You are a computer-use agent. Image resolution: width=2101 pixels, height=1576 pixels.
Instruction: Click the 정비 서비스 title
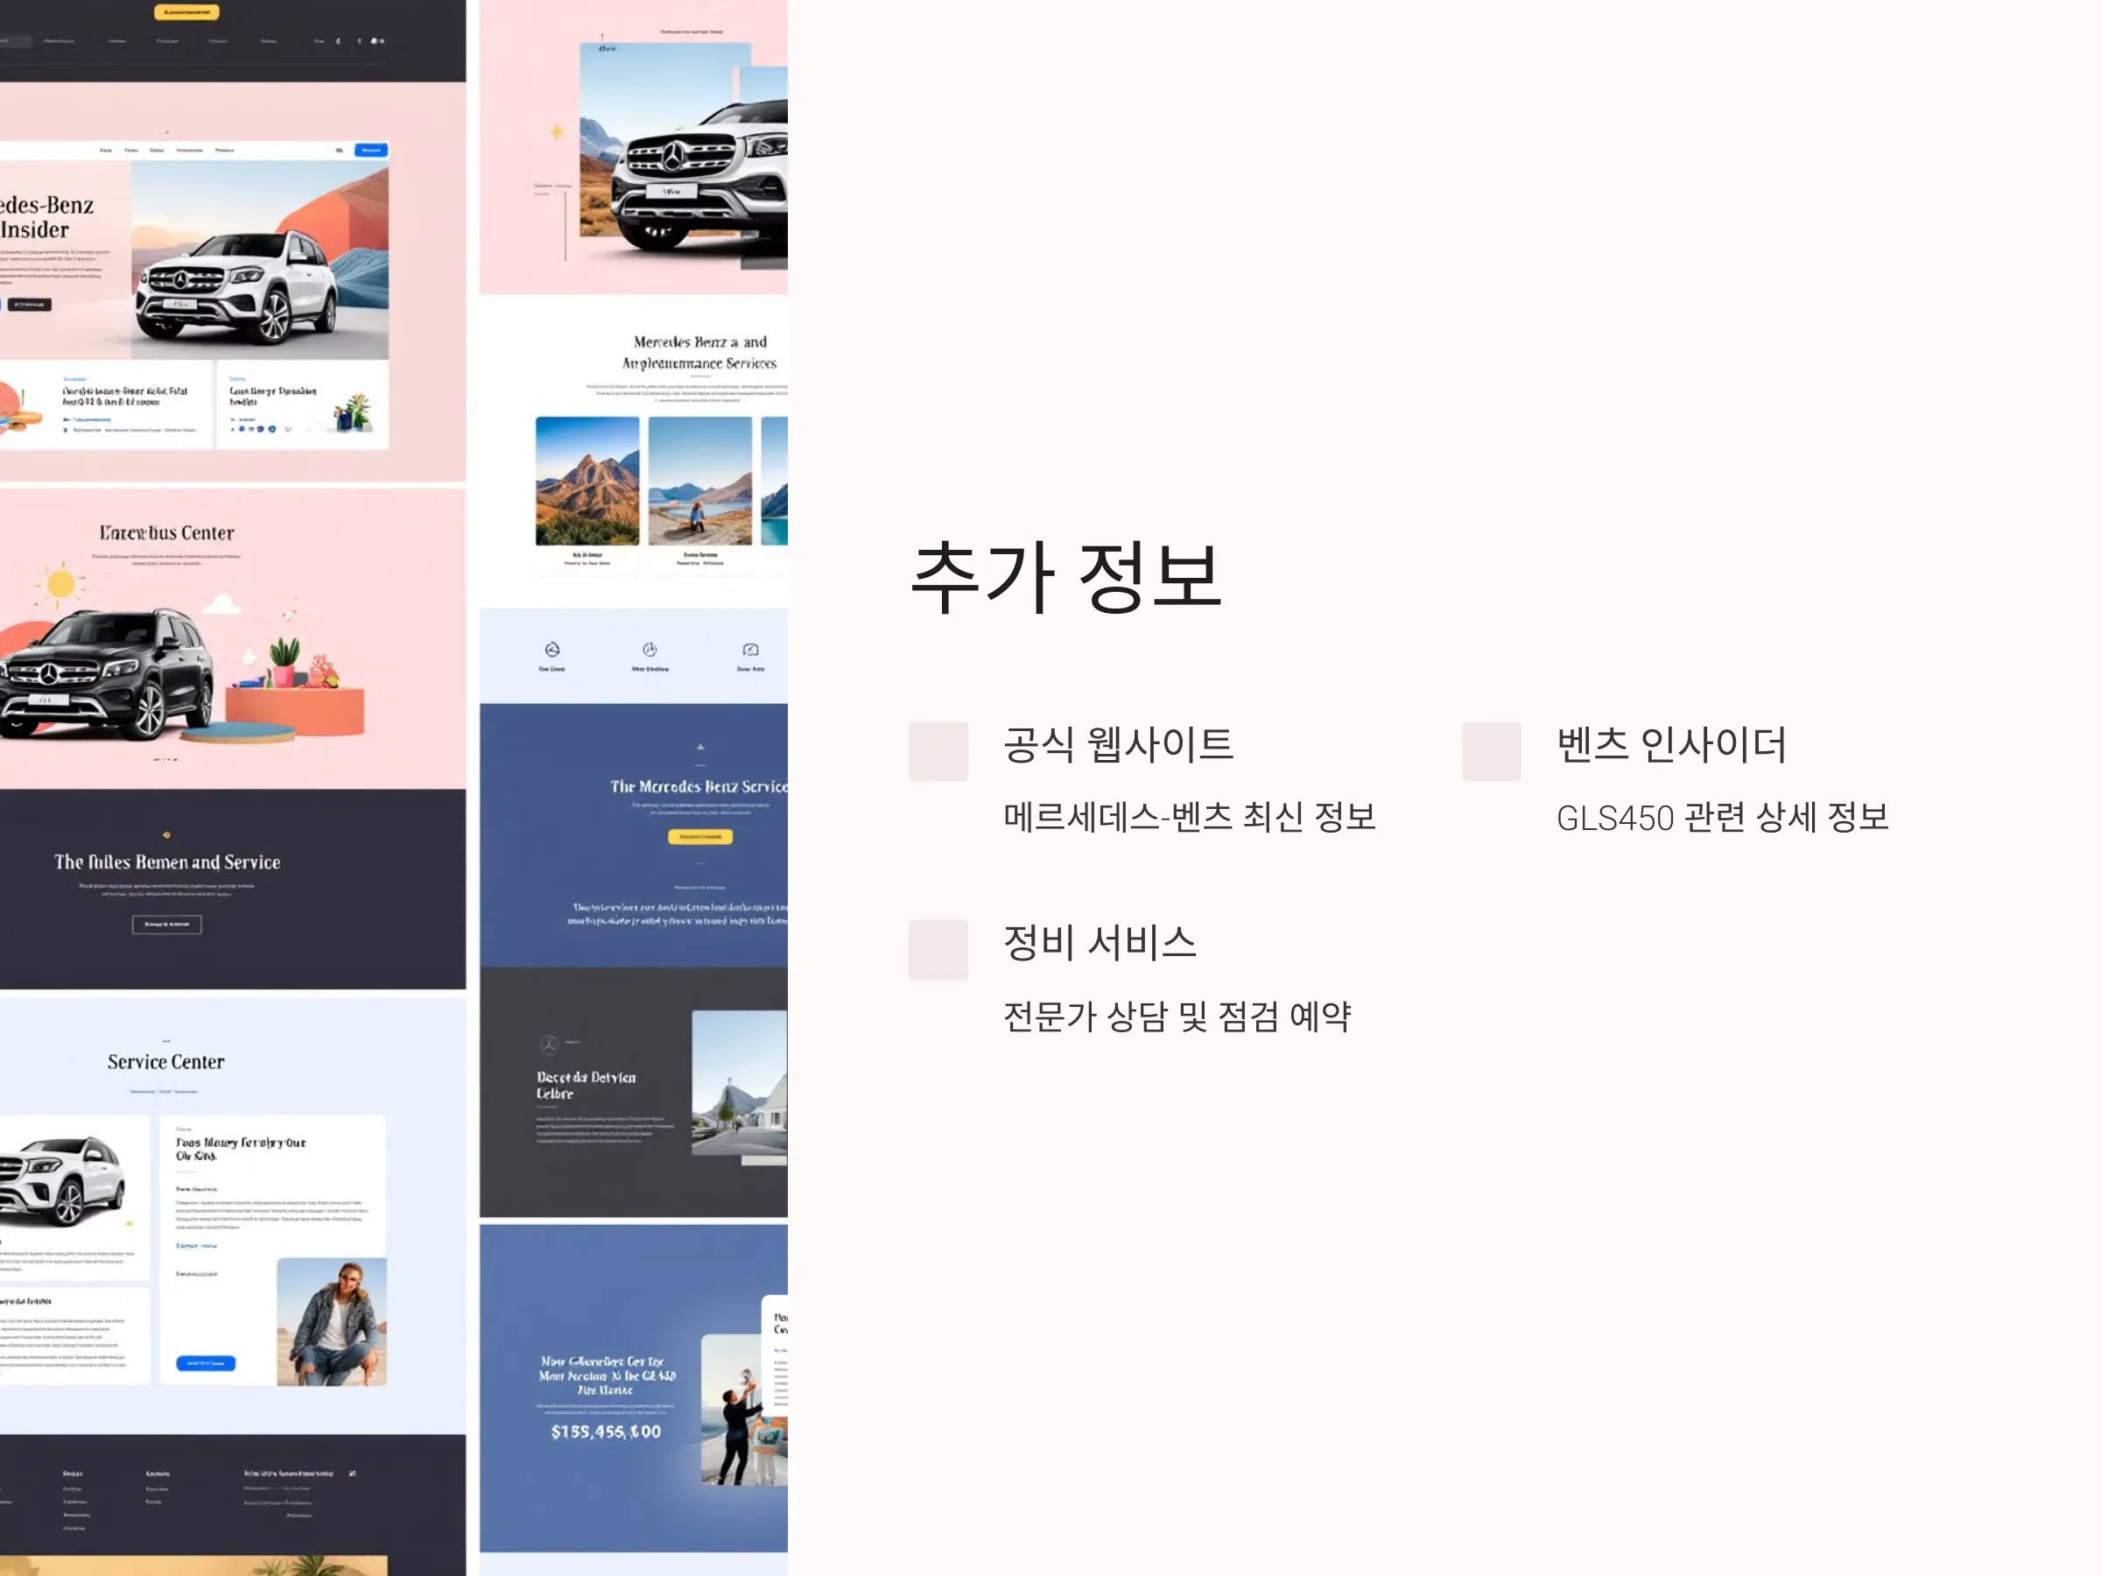tap(1100, 942)
